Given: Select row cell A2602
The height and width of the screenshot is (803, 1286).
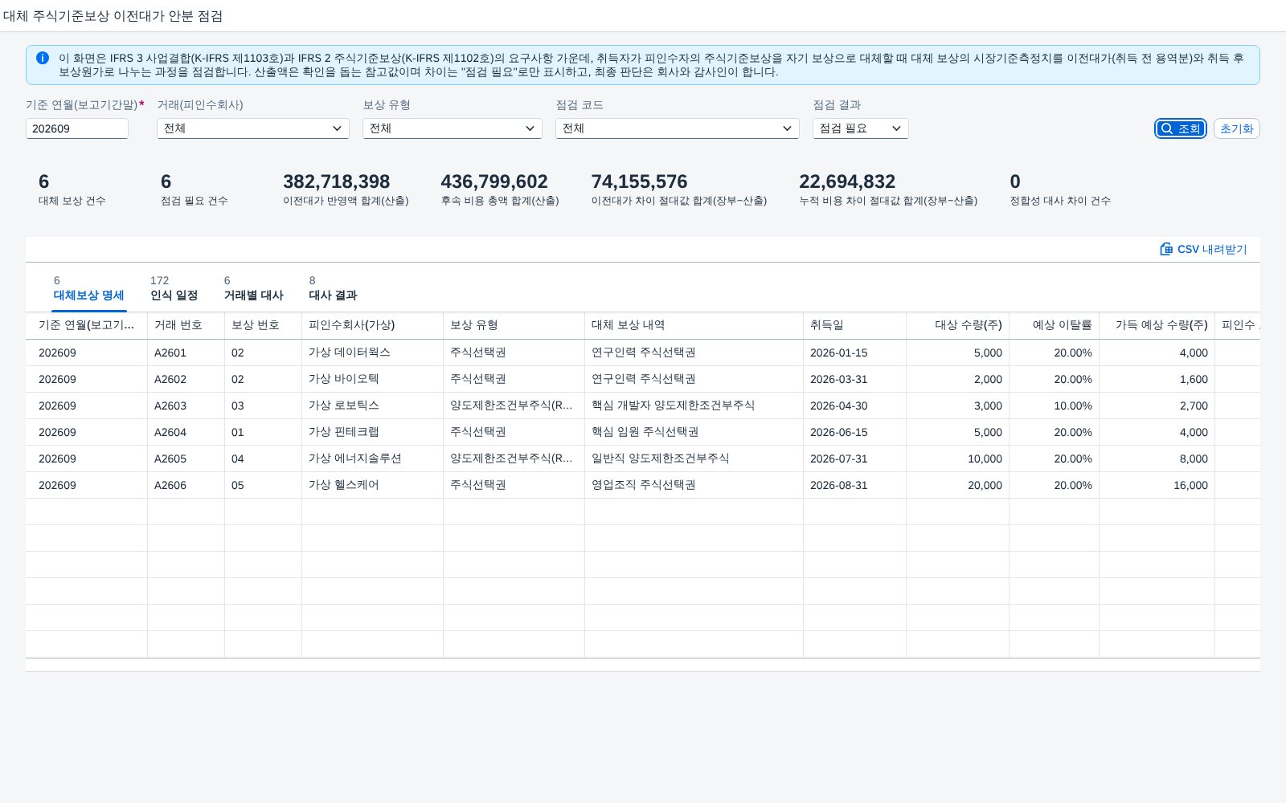Looking at the screenshot, I should [x=186, y=379].
